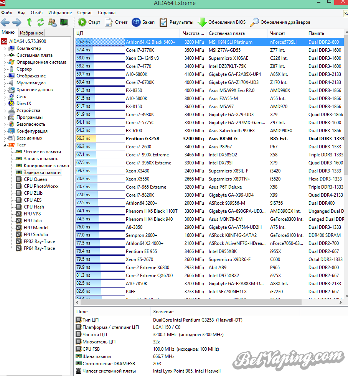This screenshot has height=376, width=348.
Task: Click the Back arrow toolbar icon
Action: click(x=5, y=22)
